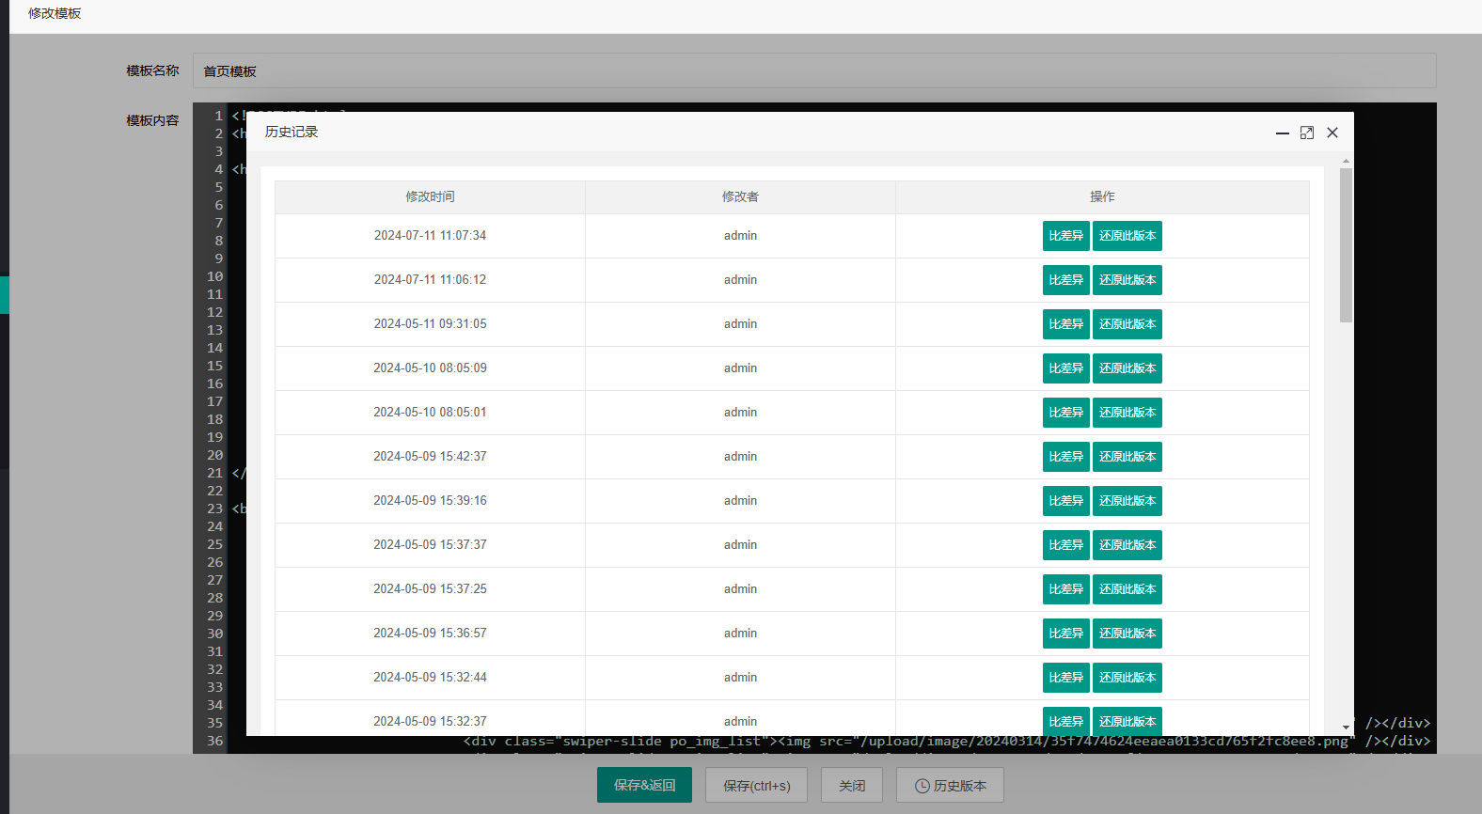The height and width of the screenshot is (814, 1482).
Task: Click the 保存(ctrl+s) button
Action: (x=756, y=785)
